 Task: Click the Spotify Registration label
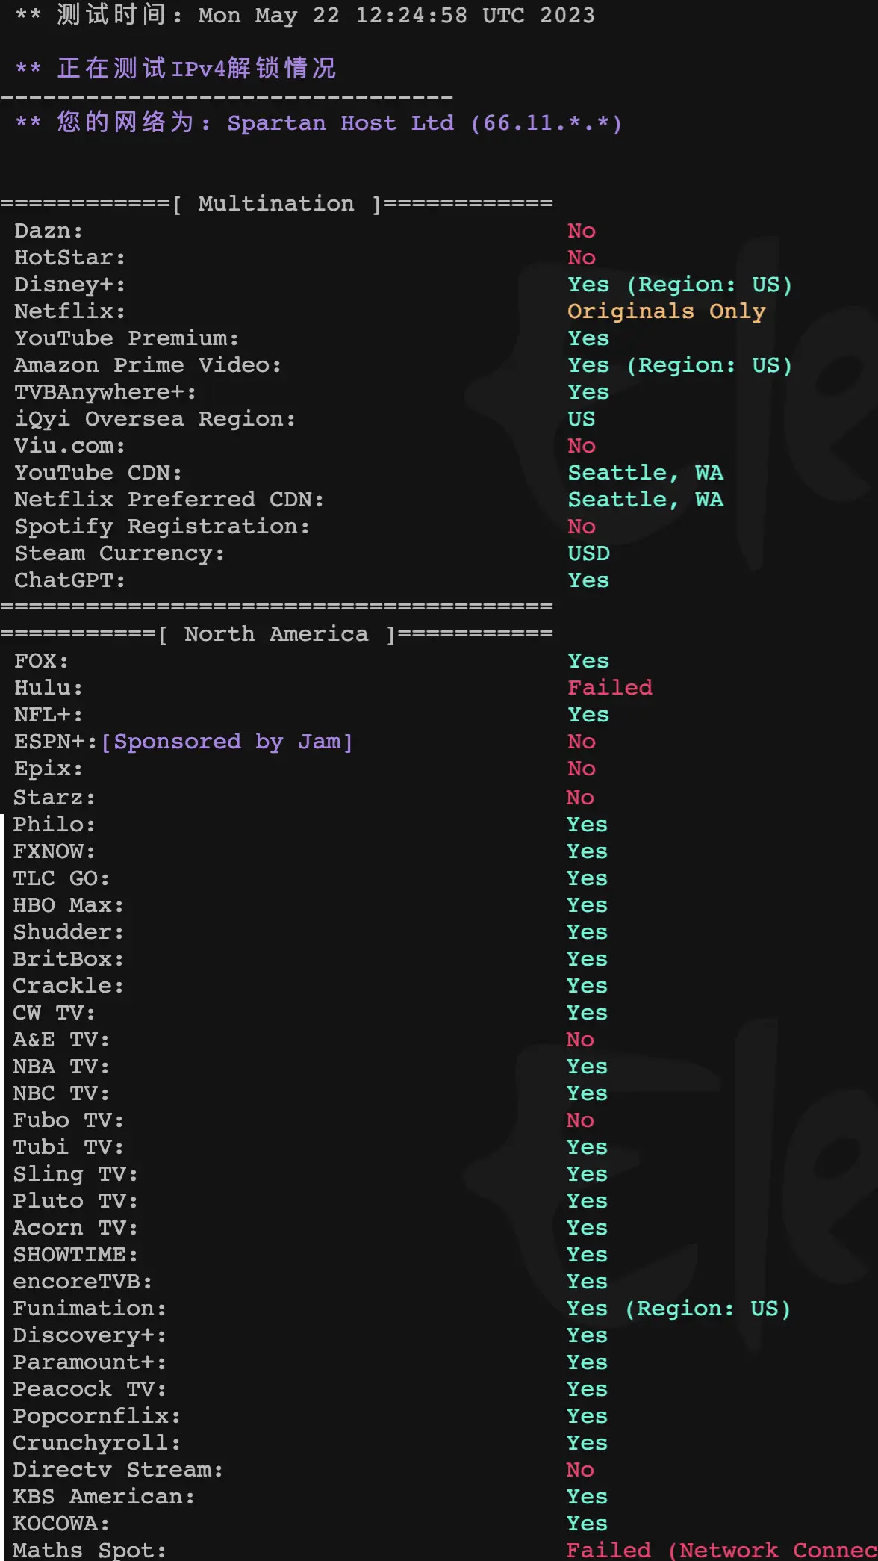coord(161,526)
